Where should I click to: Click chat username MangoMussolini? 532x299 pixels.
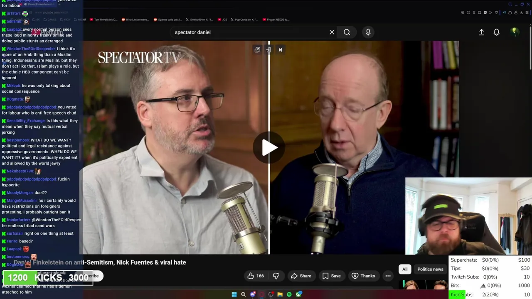(x=22, y=201)
